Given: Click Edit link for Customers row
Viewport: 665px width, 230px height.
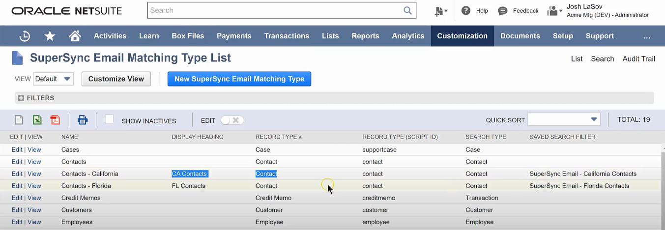Looking at the screenshot, I should (x=17, y=210).
